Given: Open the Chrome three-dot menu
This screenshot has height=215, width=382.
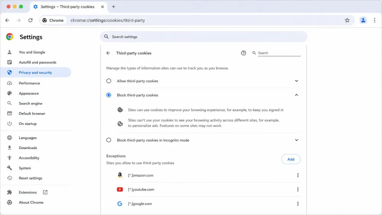Looking at the screenshot, I should pyautogui.click(x=374, y=20).
